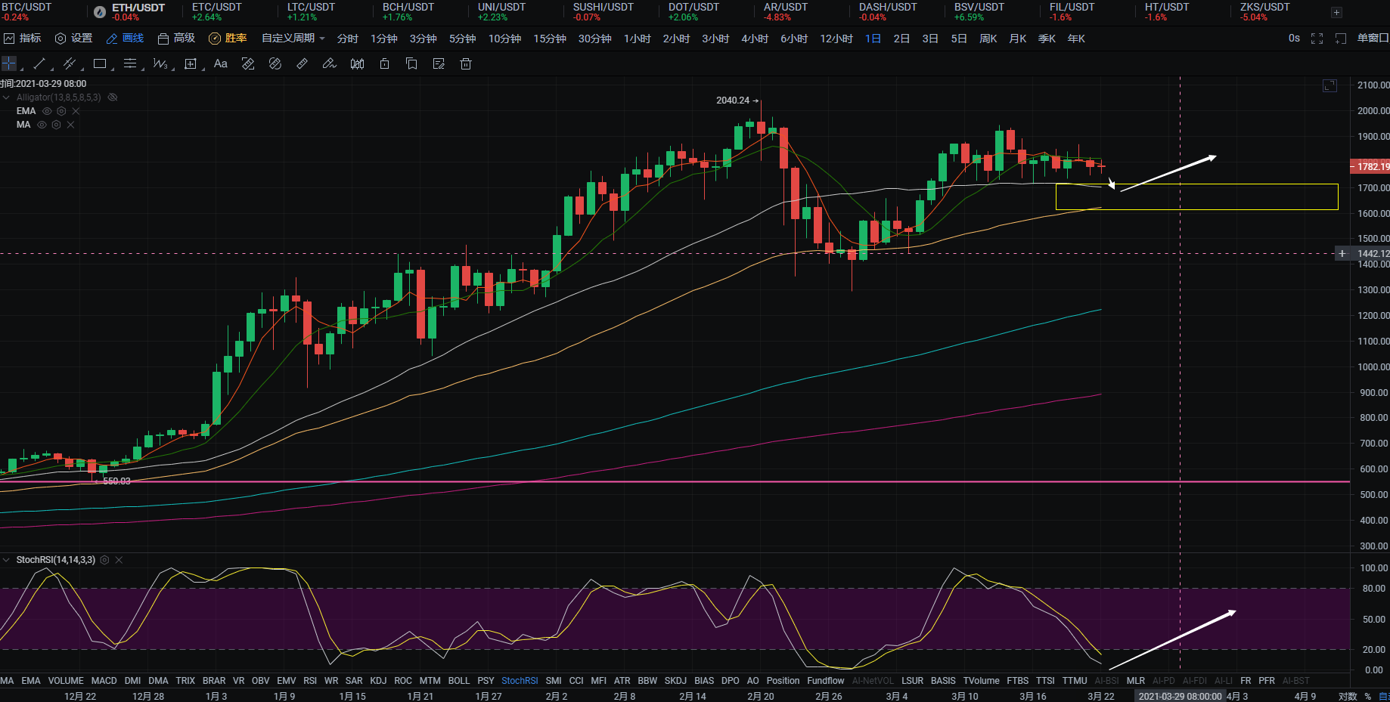Click the circled ruler icon

275,64
